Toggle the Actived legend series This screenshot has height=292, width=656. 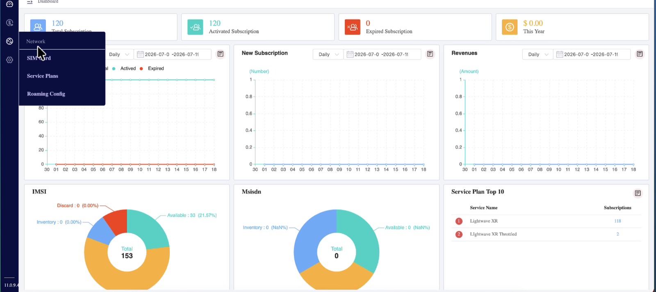124,68
